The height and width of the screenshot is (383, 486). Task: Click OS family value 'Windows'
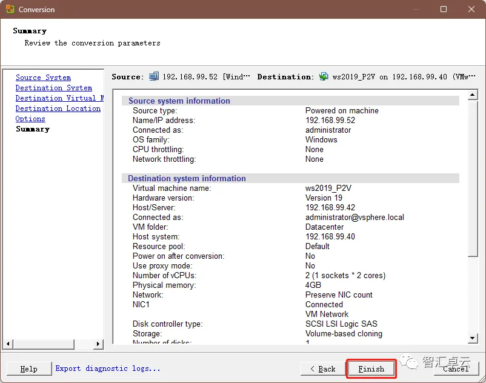[x=321, y=139]
